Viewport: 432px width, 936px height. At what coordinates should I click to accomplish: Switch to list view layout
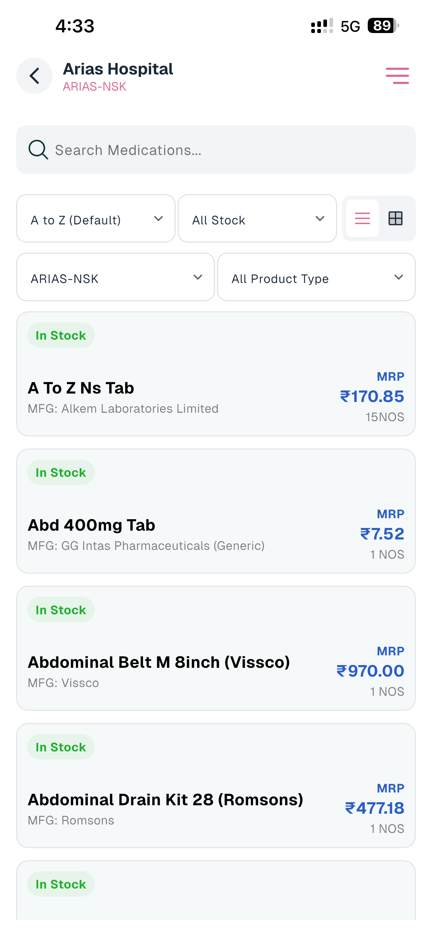(362, 218)
